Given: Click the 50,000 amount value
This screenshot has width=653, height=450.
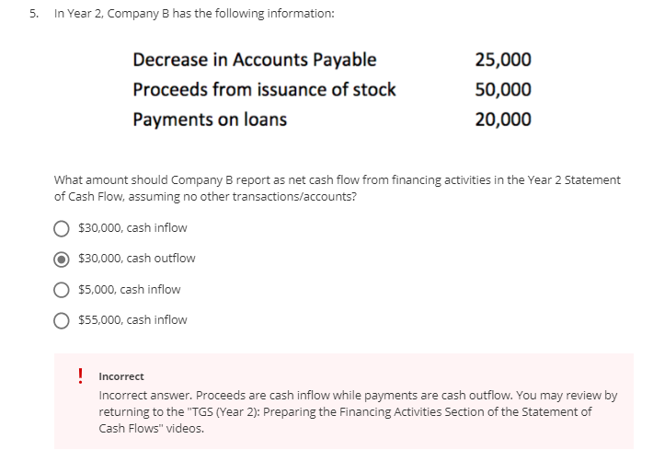Looking at the screenshot, I should tap(503, 89).
